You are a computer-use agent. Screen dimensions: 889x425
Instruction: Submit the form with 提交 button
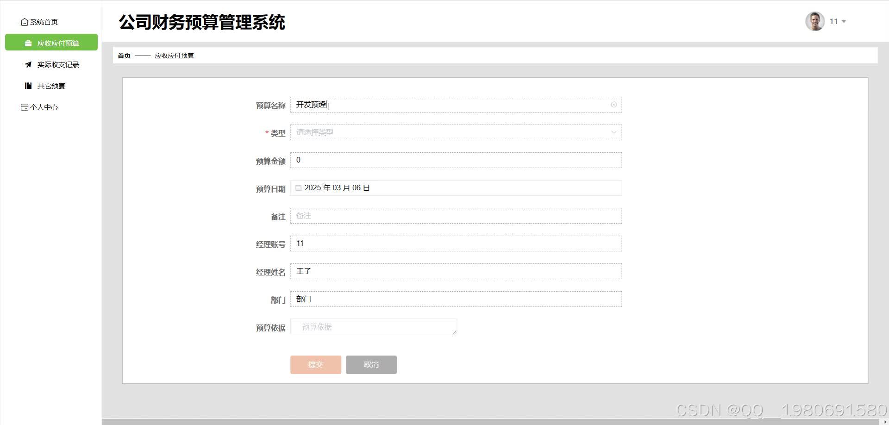[315, 364]
